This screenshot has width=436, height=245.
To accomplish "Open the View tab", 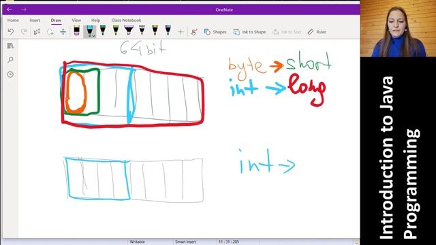I will (76, 20).
